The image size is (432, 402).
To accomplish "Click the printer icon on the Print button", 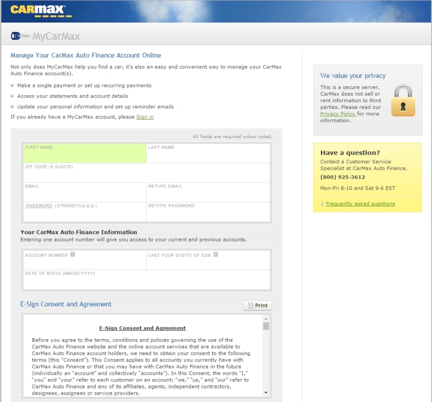I will point(251,305).
